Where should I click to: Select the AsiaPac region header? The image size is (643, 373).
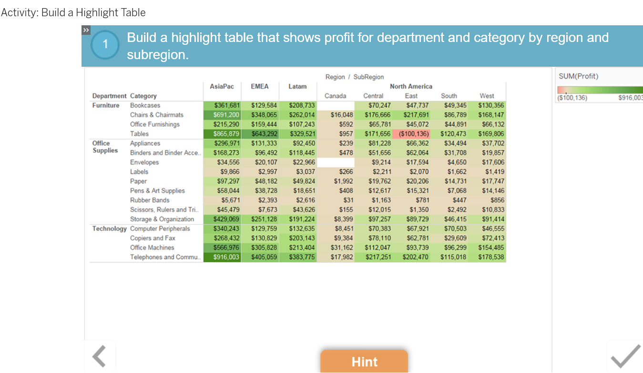[222, 86]
